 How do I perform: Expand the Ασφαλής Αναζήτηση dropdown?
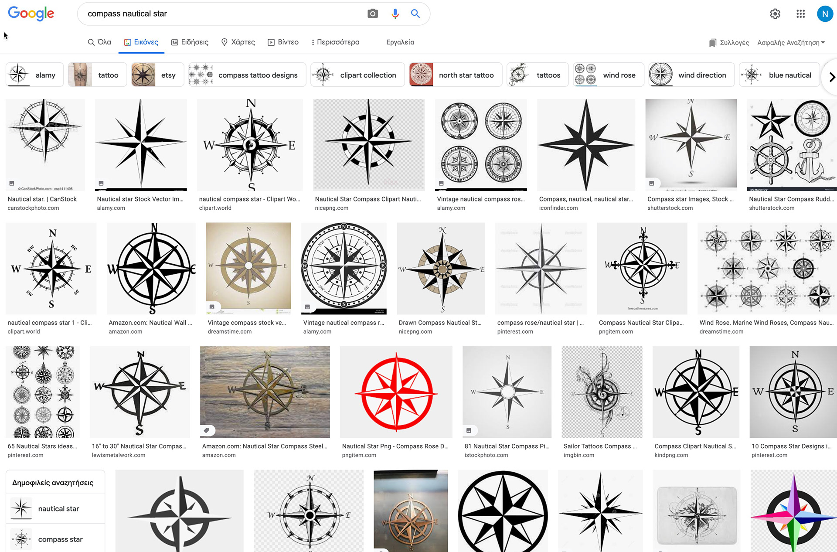tap(791, 43)
